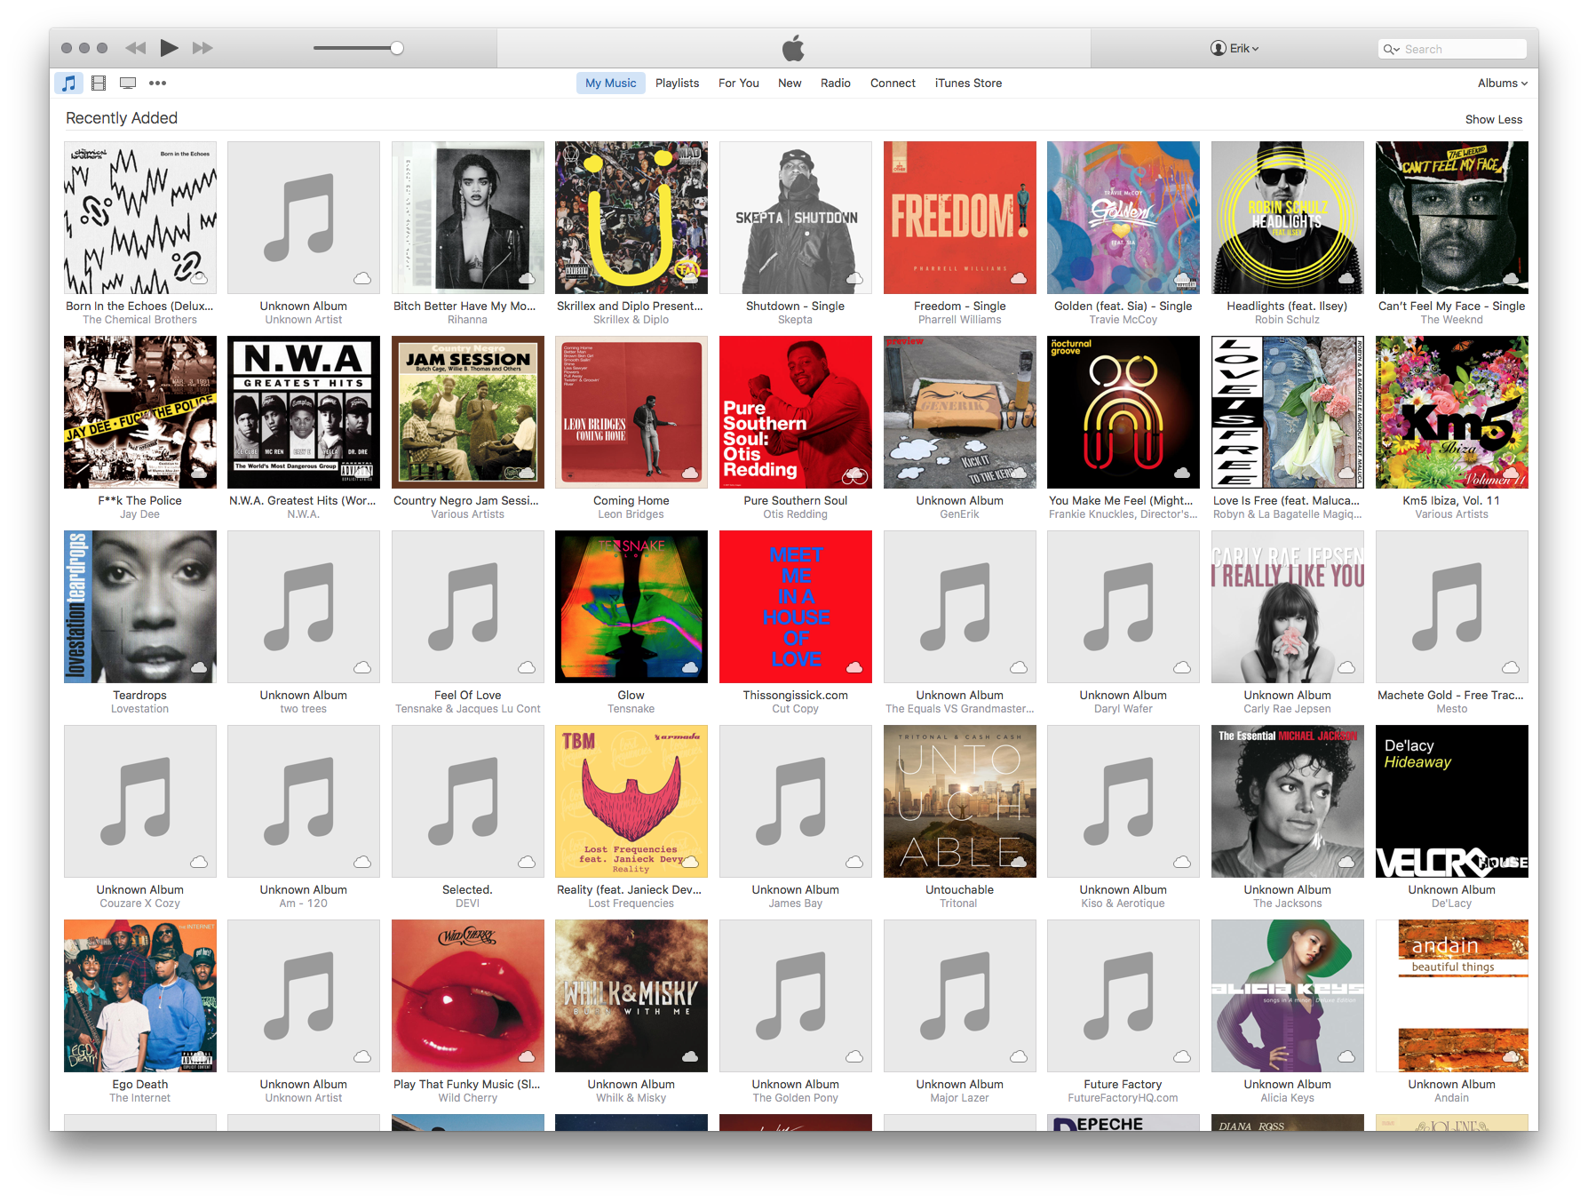
Task: Click the fast-forward next track button
Action: [203, 48]
